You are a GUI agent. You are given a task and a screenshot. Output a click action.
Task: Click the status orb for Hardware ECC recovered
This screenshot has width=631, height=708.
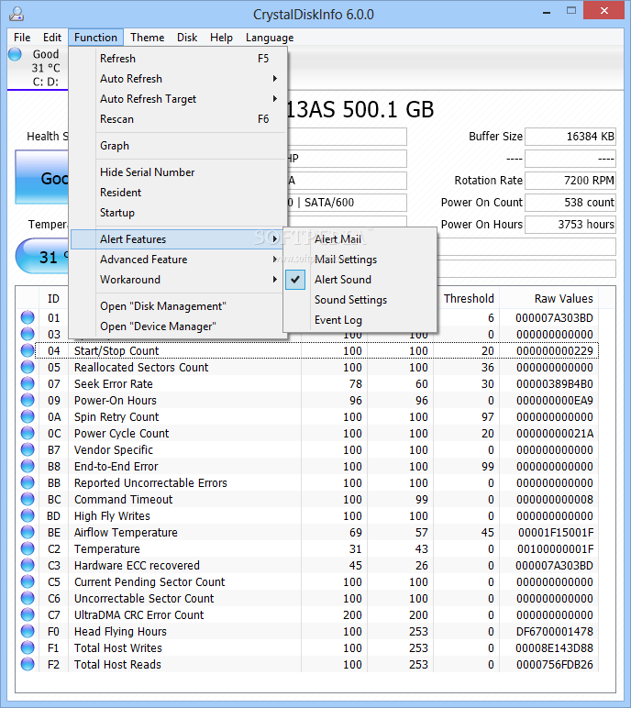click(x=28, y=565)
